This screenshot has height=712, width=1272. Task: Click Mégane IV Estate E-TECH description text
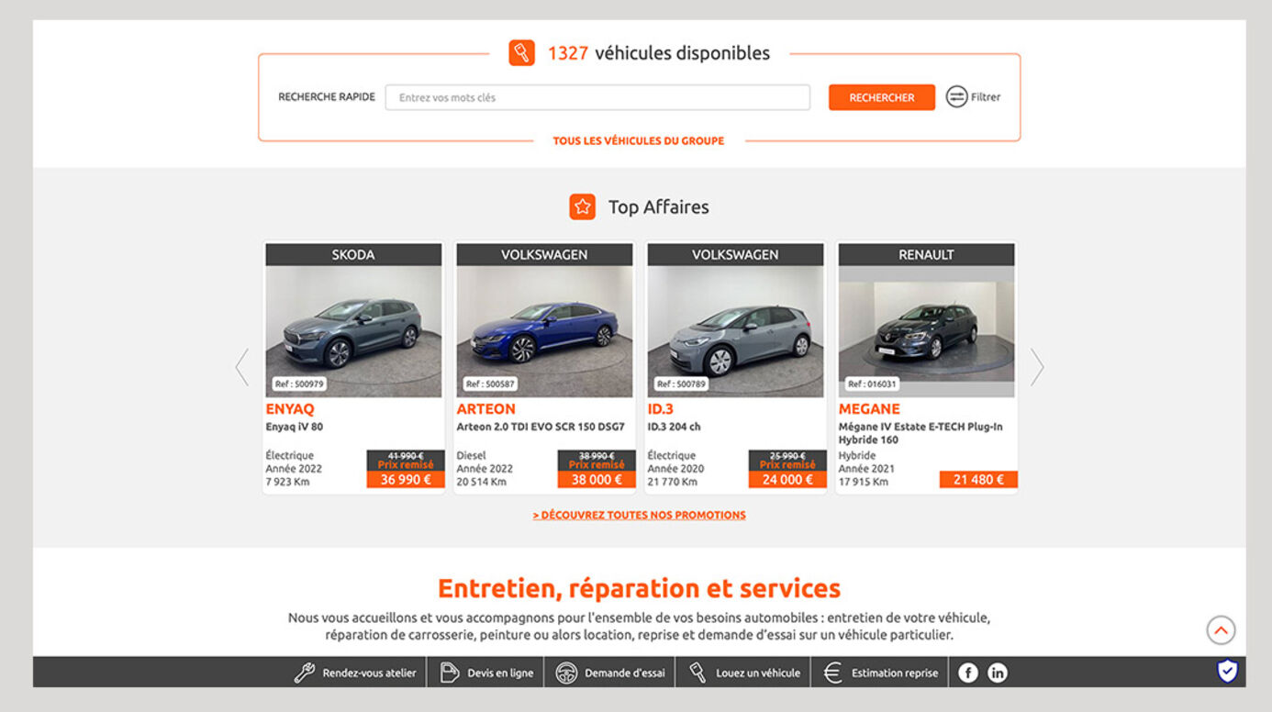tap(921, 433)
